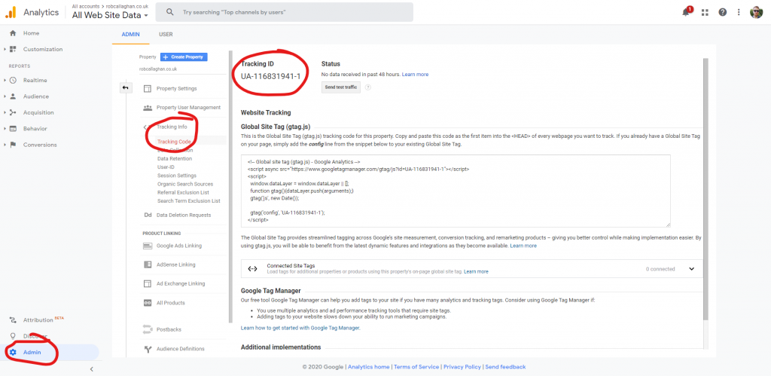Viewport: 771px width, 376px height.
Task: Click the Ad Exchange Linking icon
Action: (147, 283)
